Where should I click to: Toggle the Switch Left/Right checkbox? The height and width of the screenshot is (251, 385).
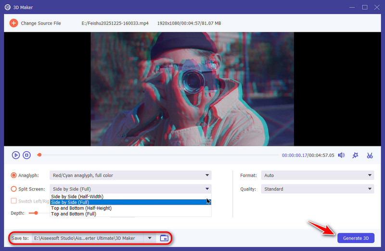click(14, 201)
